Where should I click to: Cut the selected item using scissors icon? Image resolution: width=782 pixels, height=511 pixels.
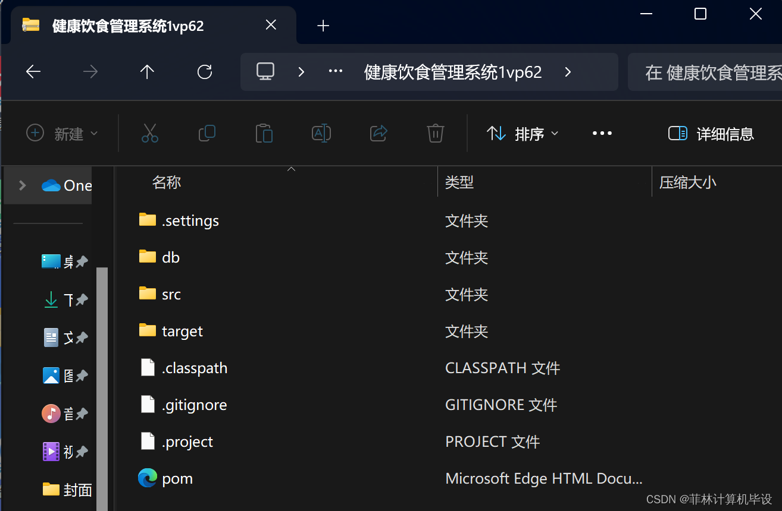pos(149,133)
